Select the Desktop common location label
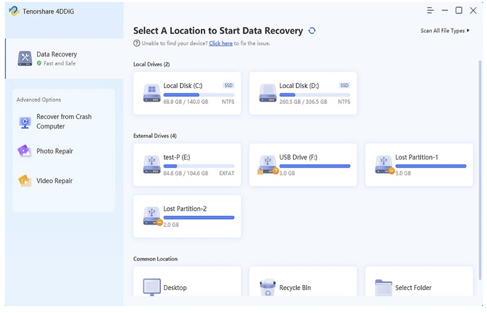Image resolution: width=487 pixels, height=313 pixels. tap(175, 287)
